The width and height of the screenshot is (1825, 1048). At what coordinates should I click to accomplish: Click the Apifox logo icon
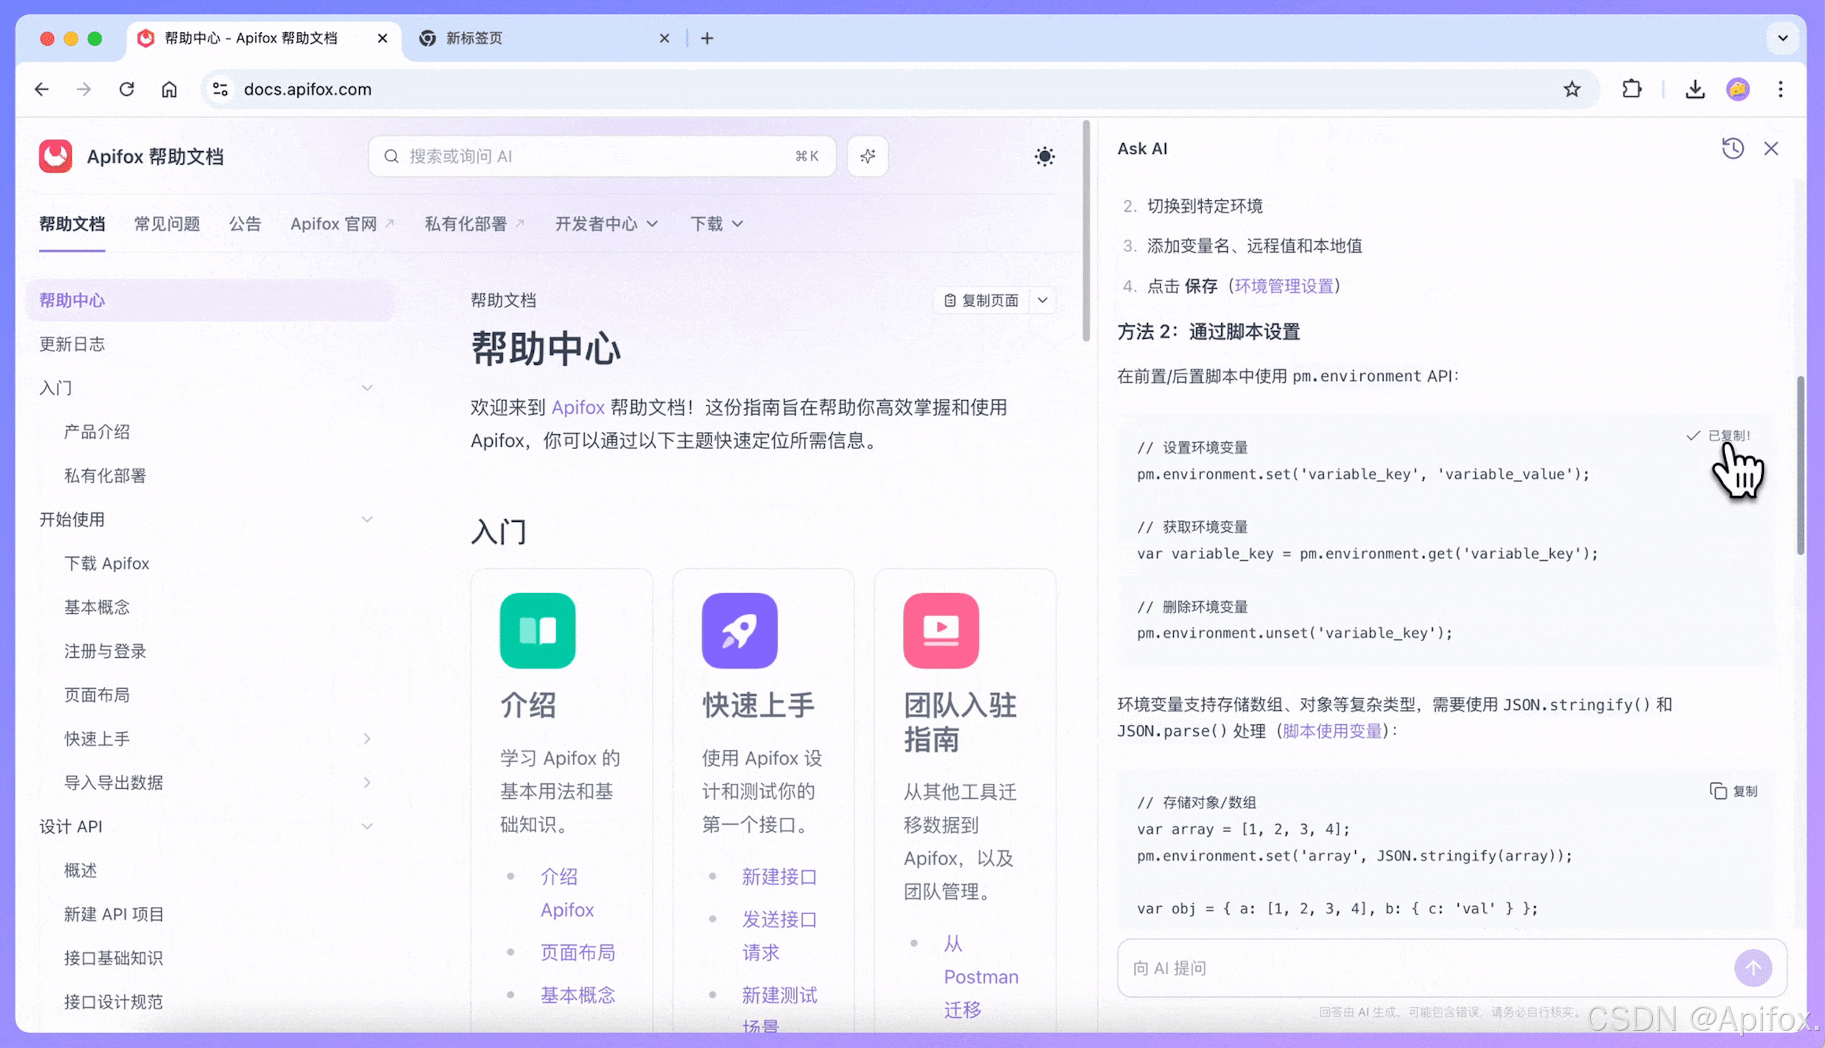click(x=55, y=156)
